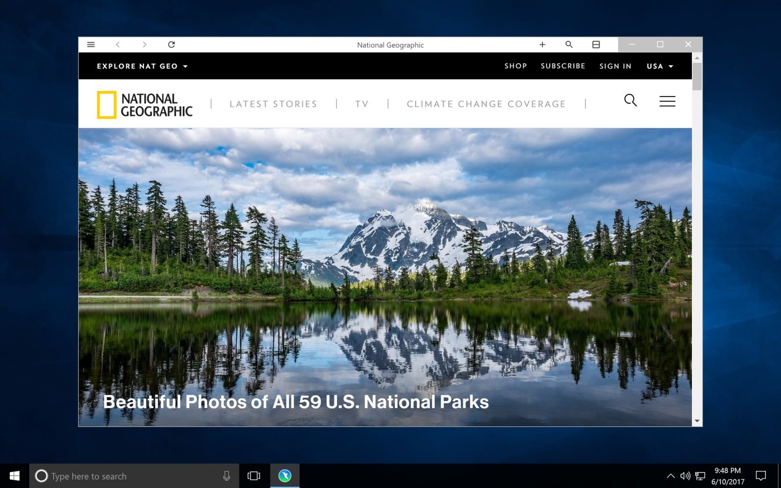This screenshot has height=488, width=781.
Task: Open the page search magnifier icon
Action: coord(630,101)
